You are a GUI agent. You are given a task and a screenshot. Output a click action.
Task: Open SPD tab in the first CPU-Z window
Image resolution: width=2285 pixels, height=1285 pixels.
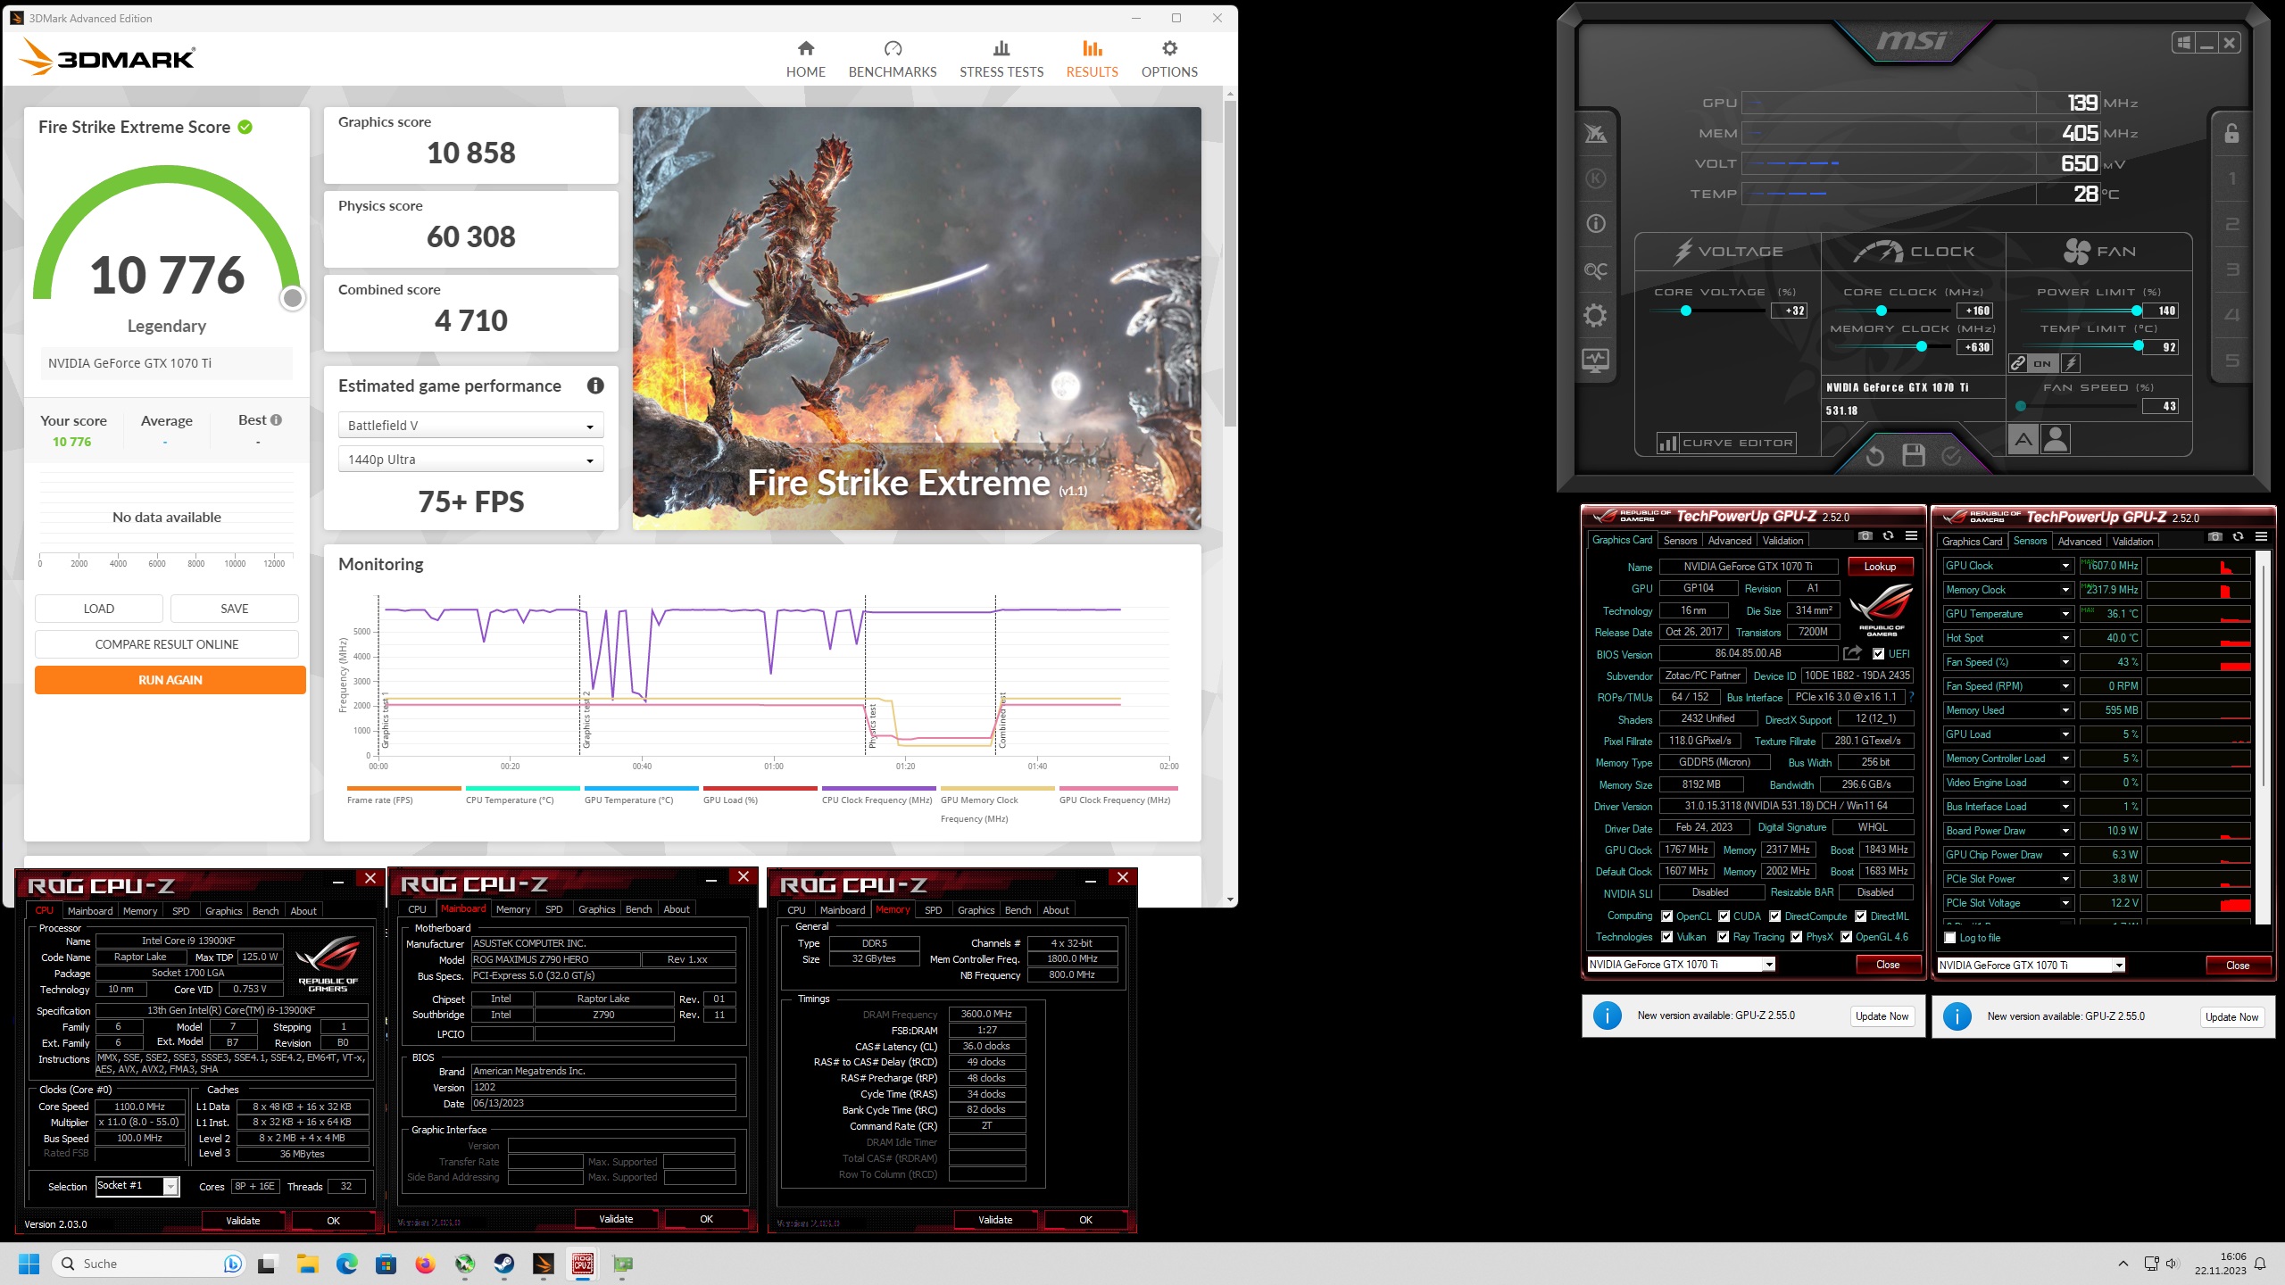180,911
